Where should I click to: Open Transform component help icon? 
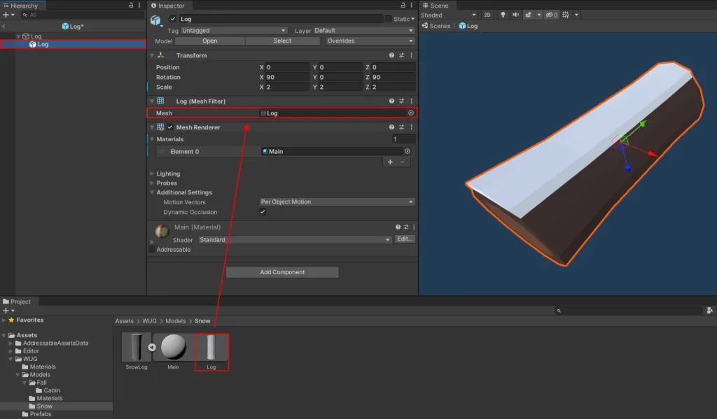[x=392, y=55]
